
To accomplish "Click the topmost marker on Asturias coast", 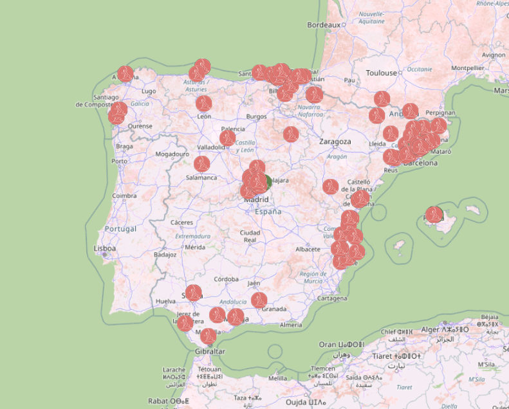I will click(203, 66).
